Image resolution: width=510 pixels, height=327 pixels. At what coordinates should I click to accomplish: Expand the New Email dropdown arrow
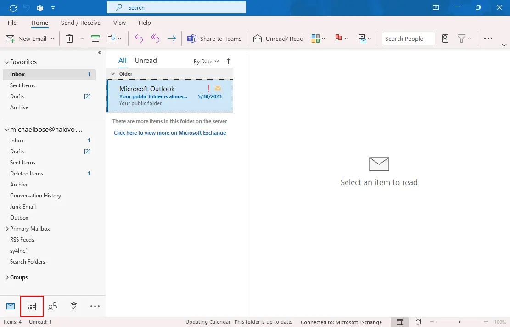tap(52, 39)
